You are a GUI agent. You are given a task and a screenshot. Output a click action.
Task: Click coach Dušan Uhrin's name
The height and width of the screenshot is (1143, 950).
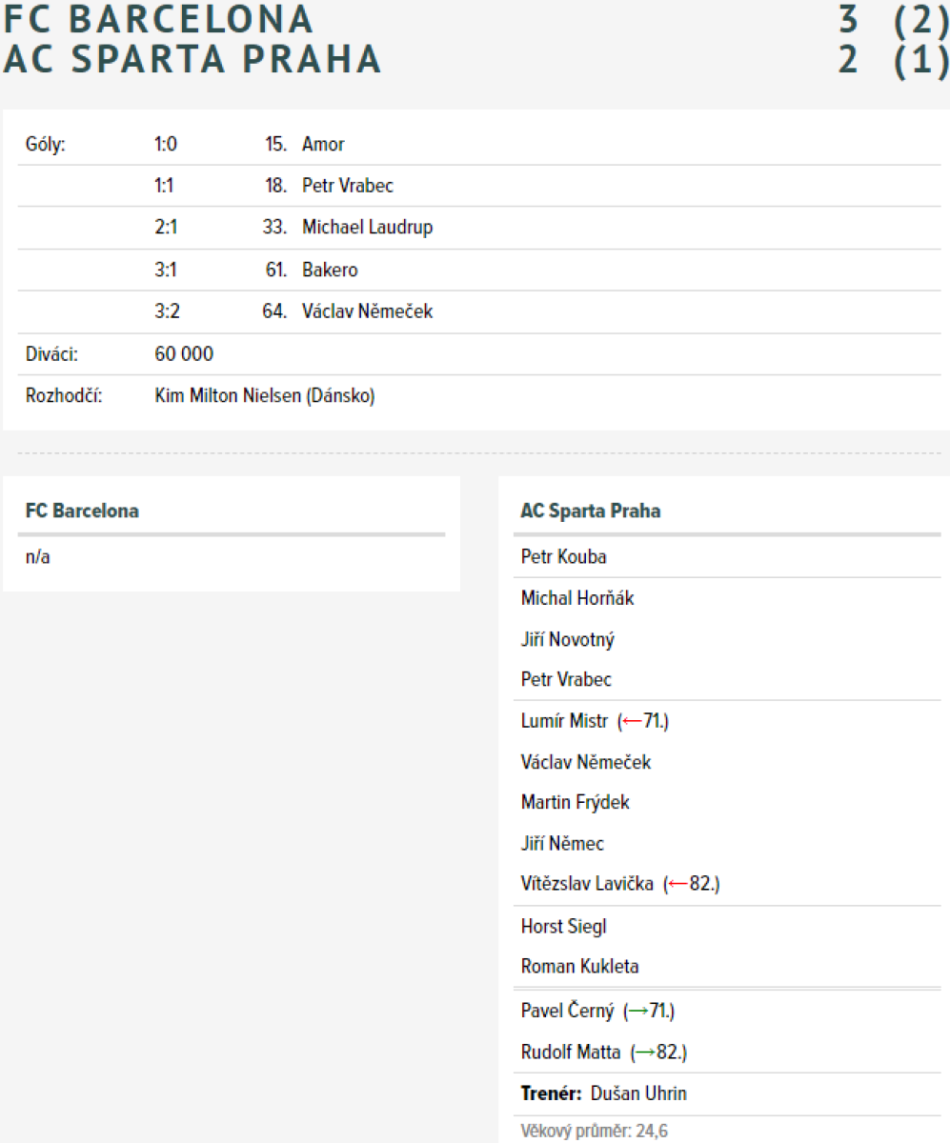point(638,1093)
